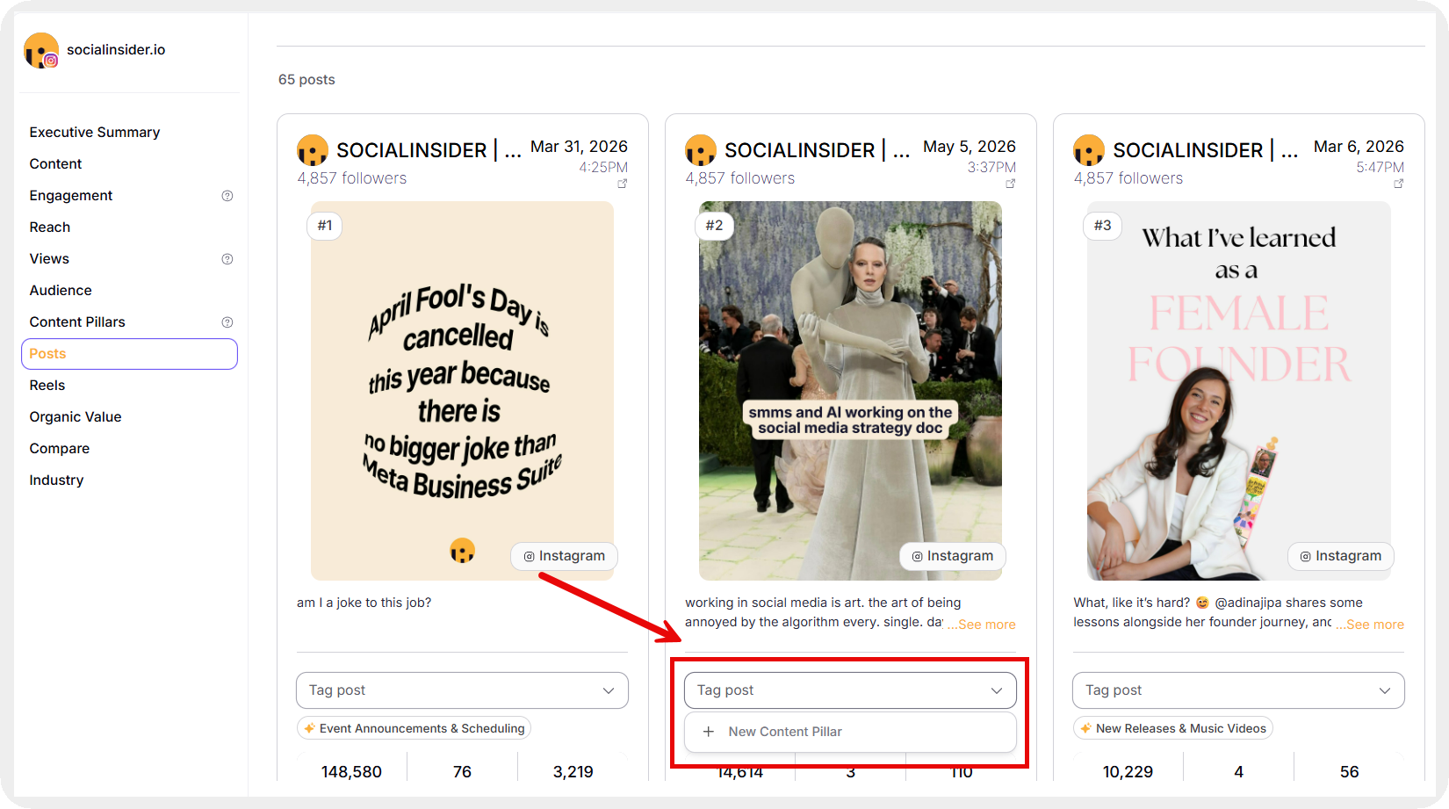Expand Tag post dropdown on female founder post
This screenshot has width=1449, height=809.
(1238, 690)
